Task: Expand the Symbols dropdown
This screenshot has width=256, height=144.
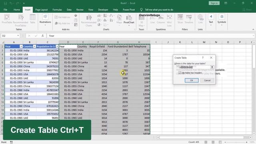Action: coord(222,25)
